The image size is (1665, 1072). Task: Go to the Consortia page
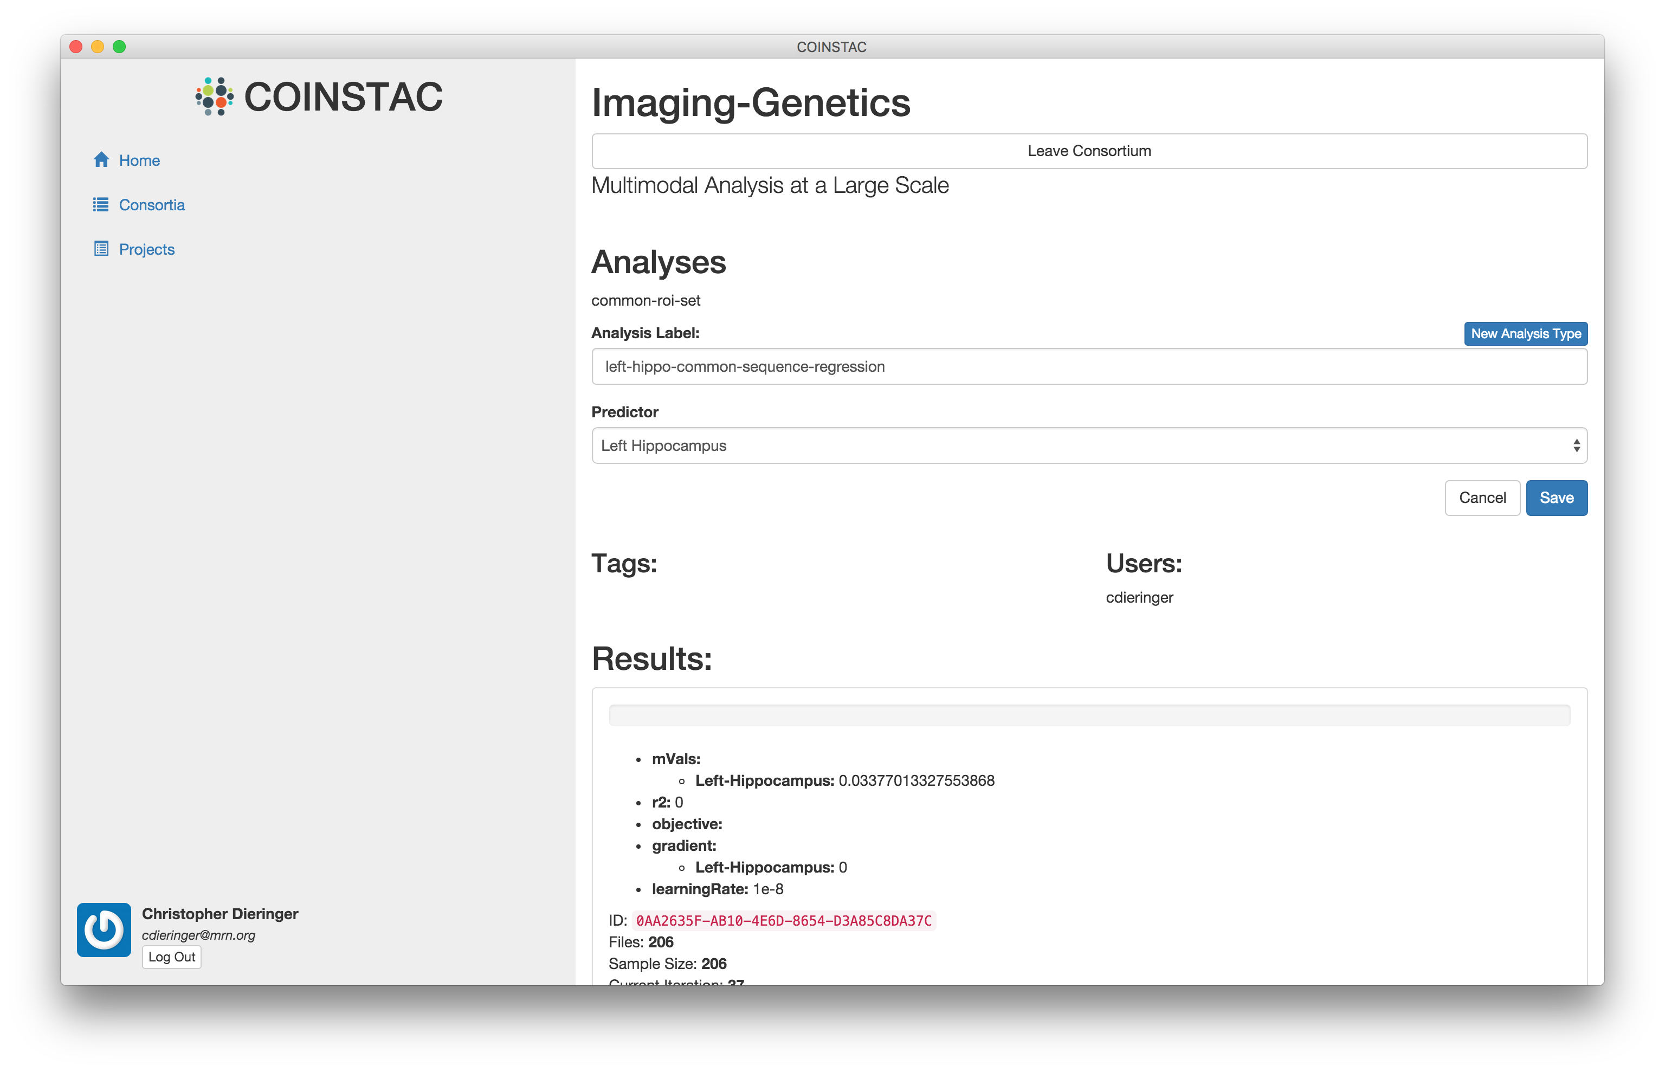pyautogui.click(x=152, y=205)
